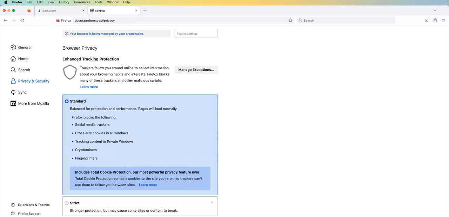Click the toolbar Search field
This screenshot has height=217, width=449.
coord(346,20)
